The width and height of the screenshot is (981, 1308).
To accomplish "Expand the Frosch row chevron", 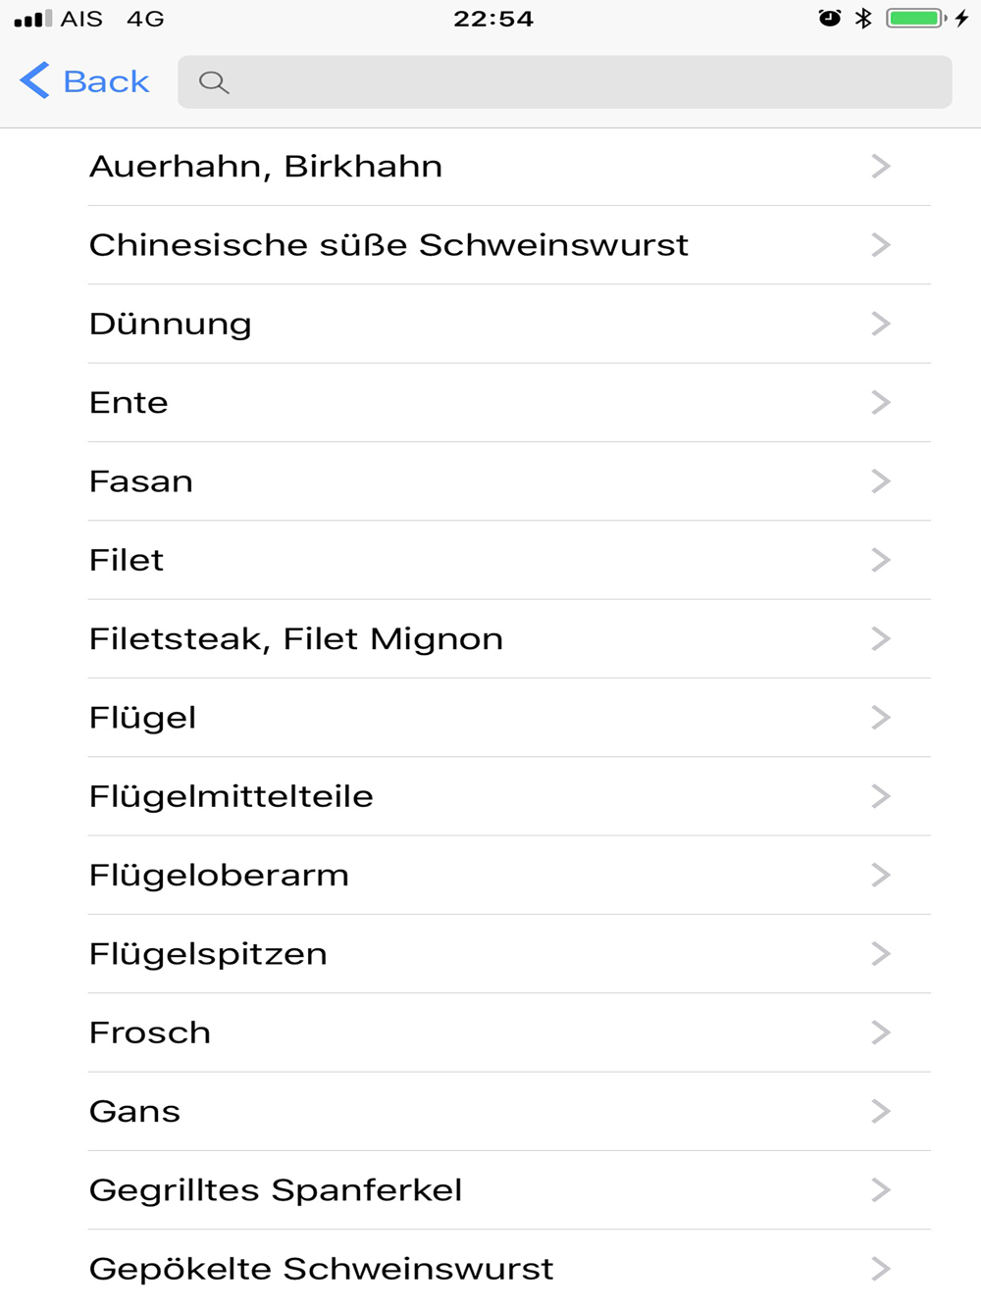I will click(x=881, y=1032).
